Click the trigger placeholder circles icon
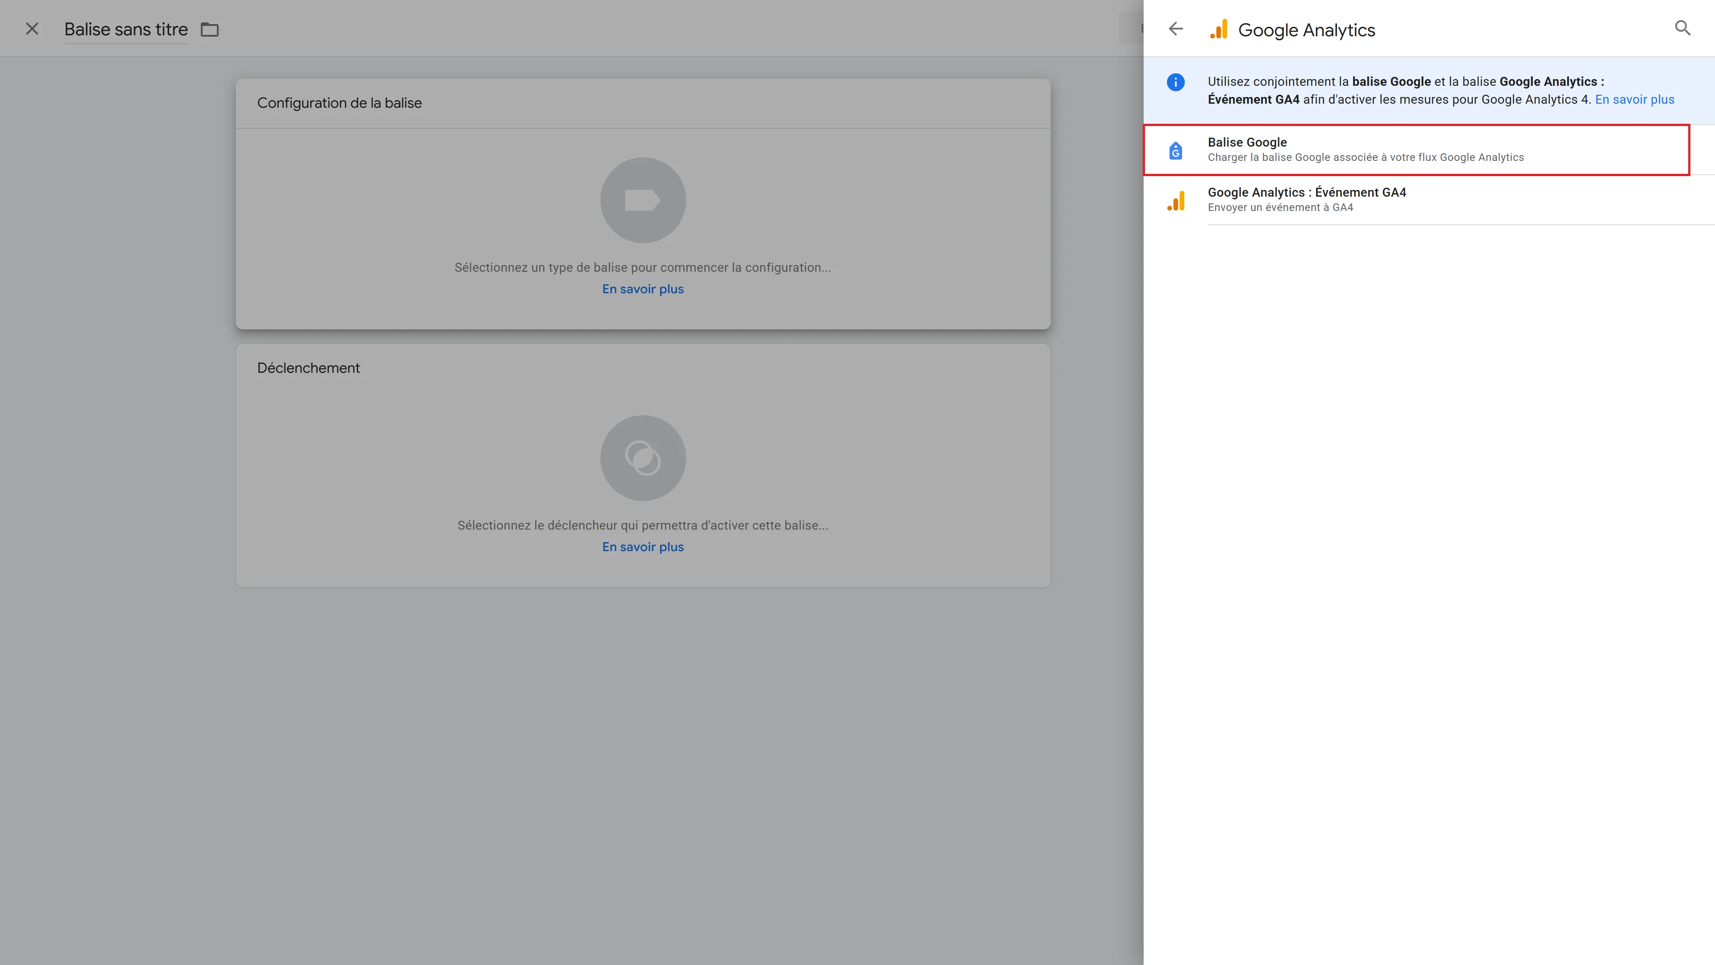Image resolution: width=1715 pixels, height=965 pixels. point(643,458)
